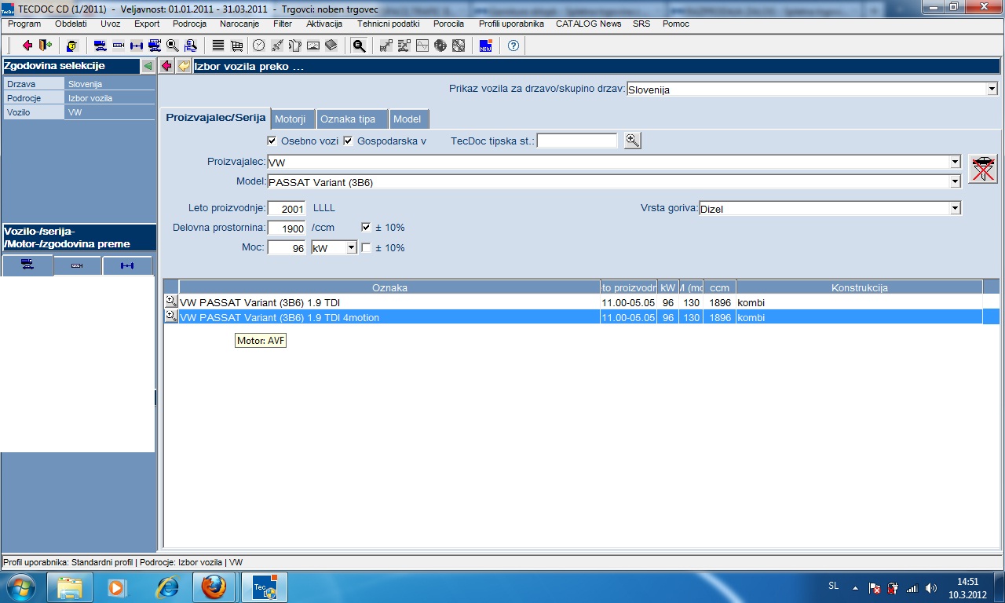The height and width of the screenshot is (603, 1005).
Task: Click the magnifier search icon beside the vehicle icons
Action: [x=173, y=46]
